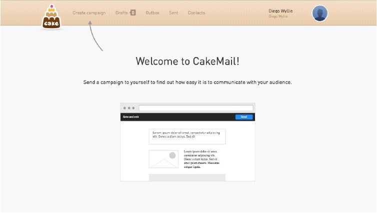Open the Drafts tab
This screenshot has height=214, width=377.
point(121,13)
